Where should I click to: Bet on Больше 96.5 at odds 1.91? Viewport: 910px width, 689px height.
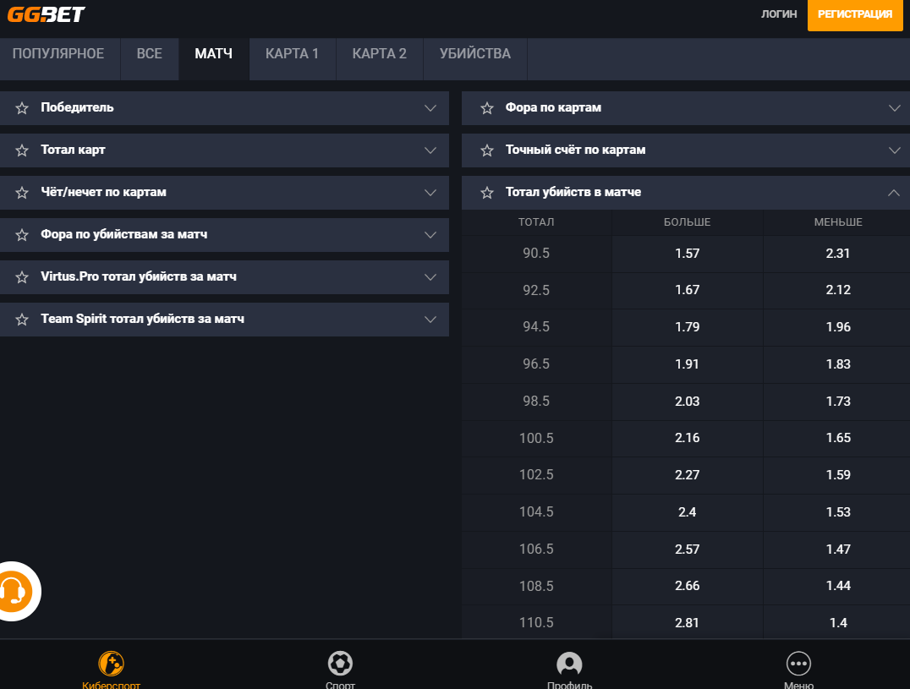click(x=687, y=364)
